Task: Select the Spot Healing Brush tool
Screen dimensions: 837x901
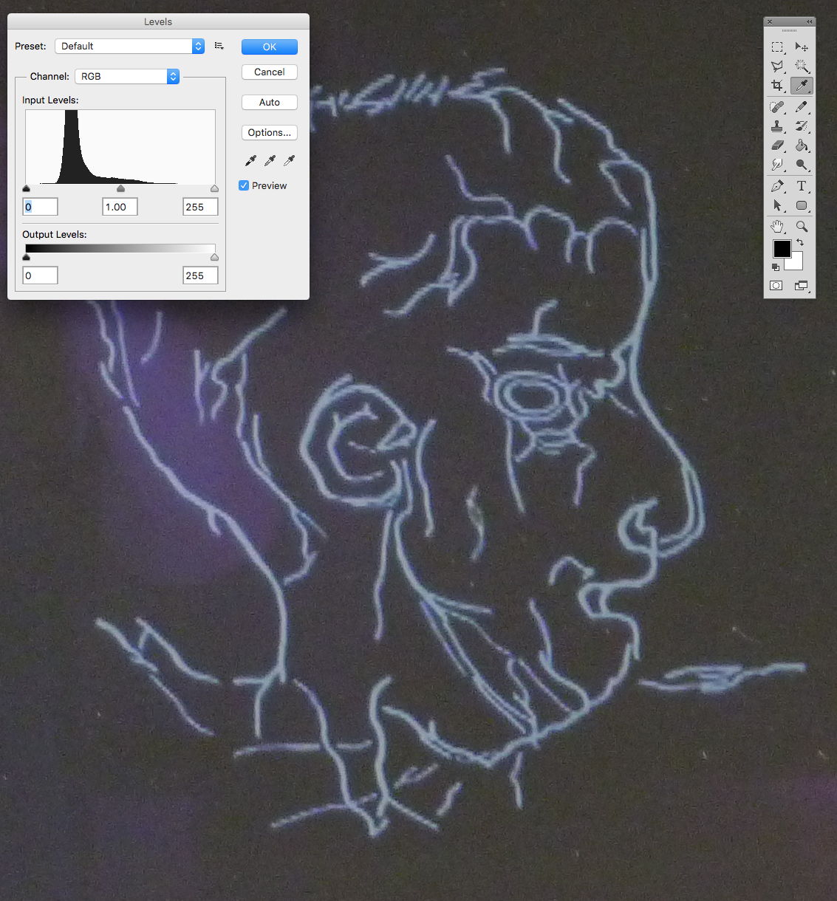Action: [777, 107]
